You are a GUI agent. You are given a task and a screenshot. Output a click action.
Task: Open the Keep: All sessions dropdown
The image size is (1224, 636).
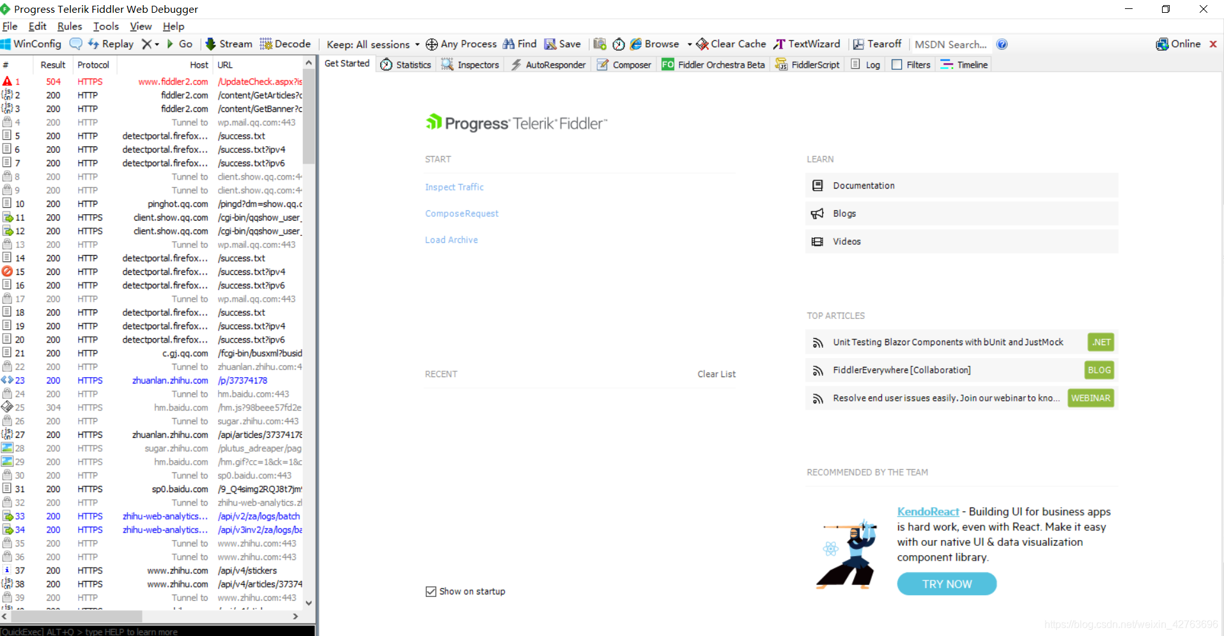pyautogui.click(x=373, y=44)
